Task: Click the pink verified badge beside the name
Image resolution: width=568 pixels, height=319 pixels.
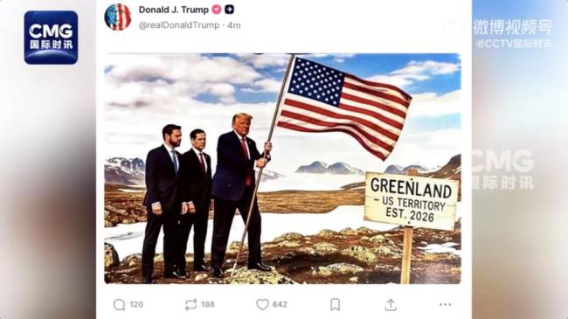Action: point(217,10)
